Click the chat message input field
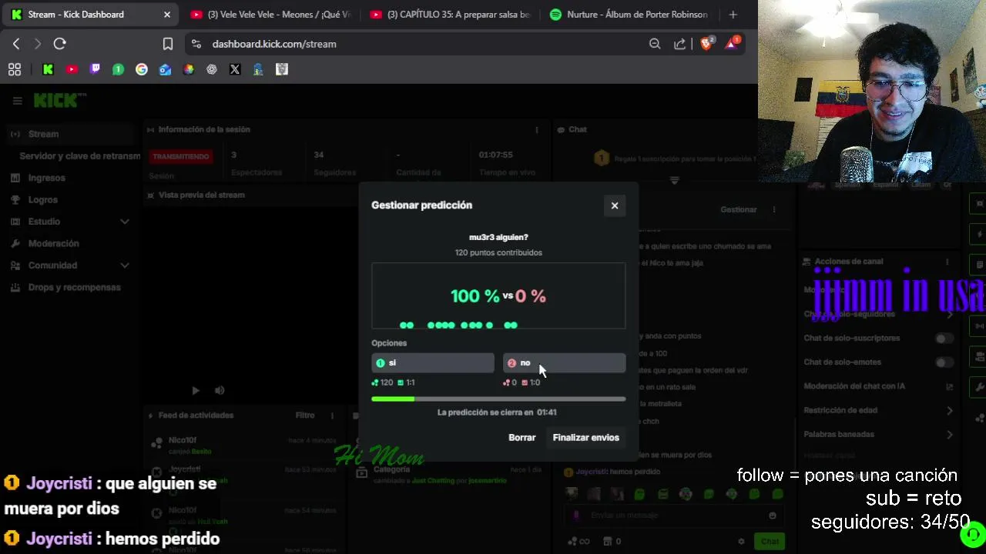Screen dimensions: 986x554 point(674,515)
